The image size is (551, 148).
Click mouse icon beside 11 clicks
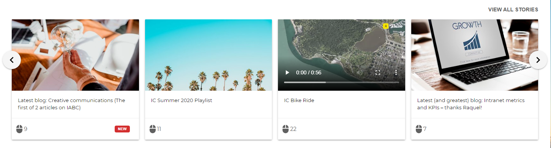[x=153, y=129]
